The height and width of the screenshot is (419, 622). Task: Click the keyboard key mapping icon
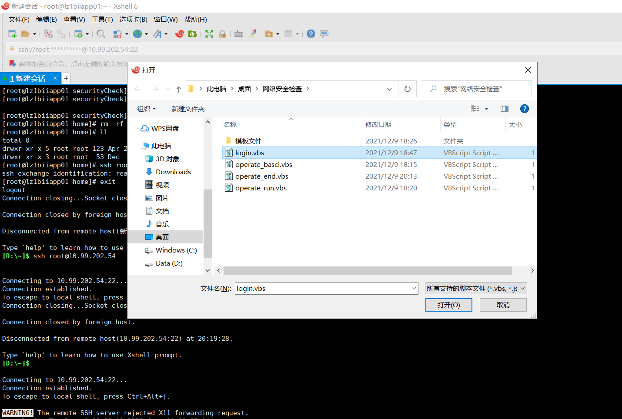[x=239, y=34]
